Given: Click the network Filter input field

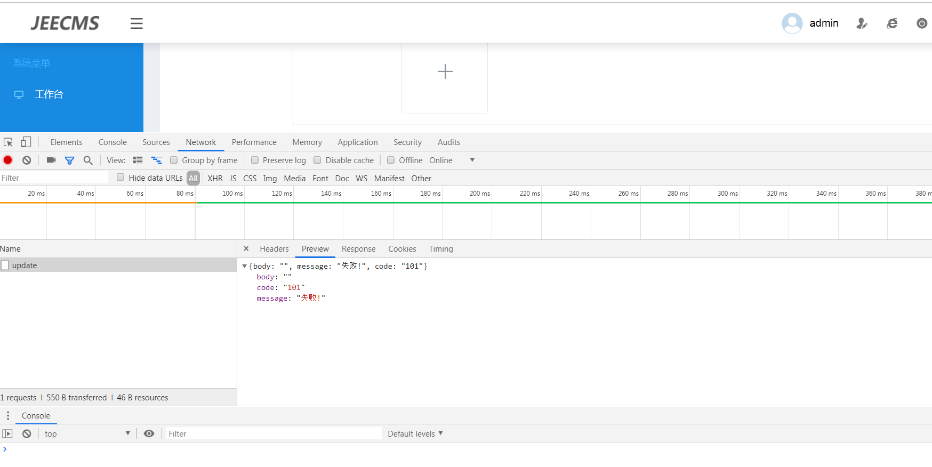Looking at the screenshot, I should tap(53, 178).
